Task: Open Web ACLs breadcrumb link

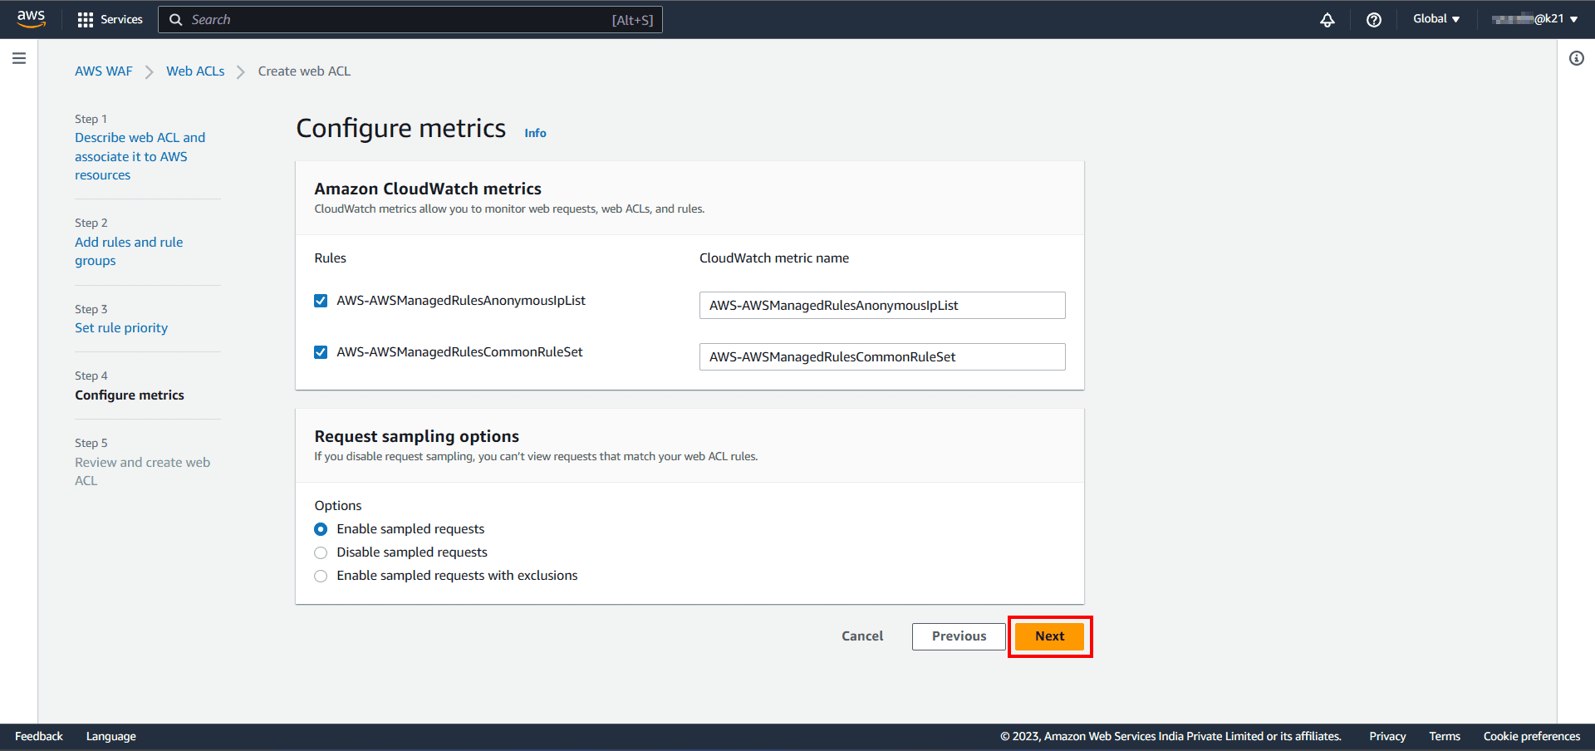Action: 195,71
